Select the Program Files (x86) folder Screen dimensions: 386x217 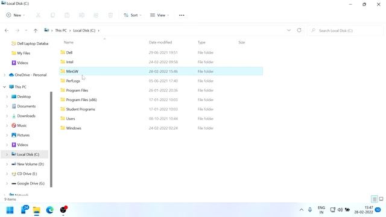coord(161,99)
